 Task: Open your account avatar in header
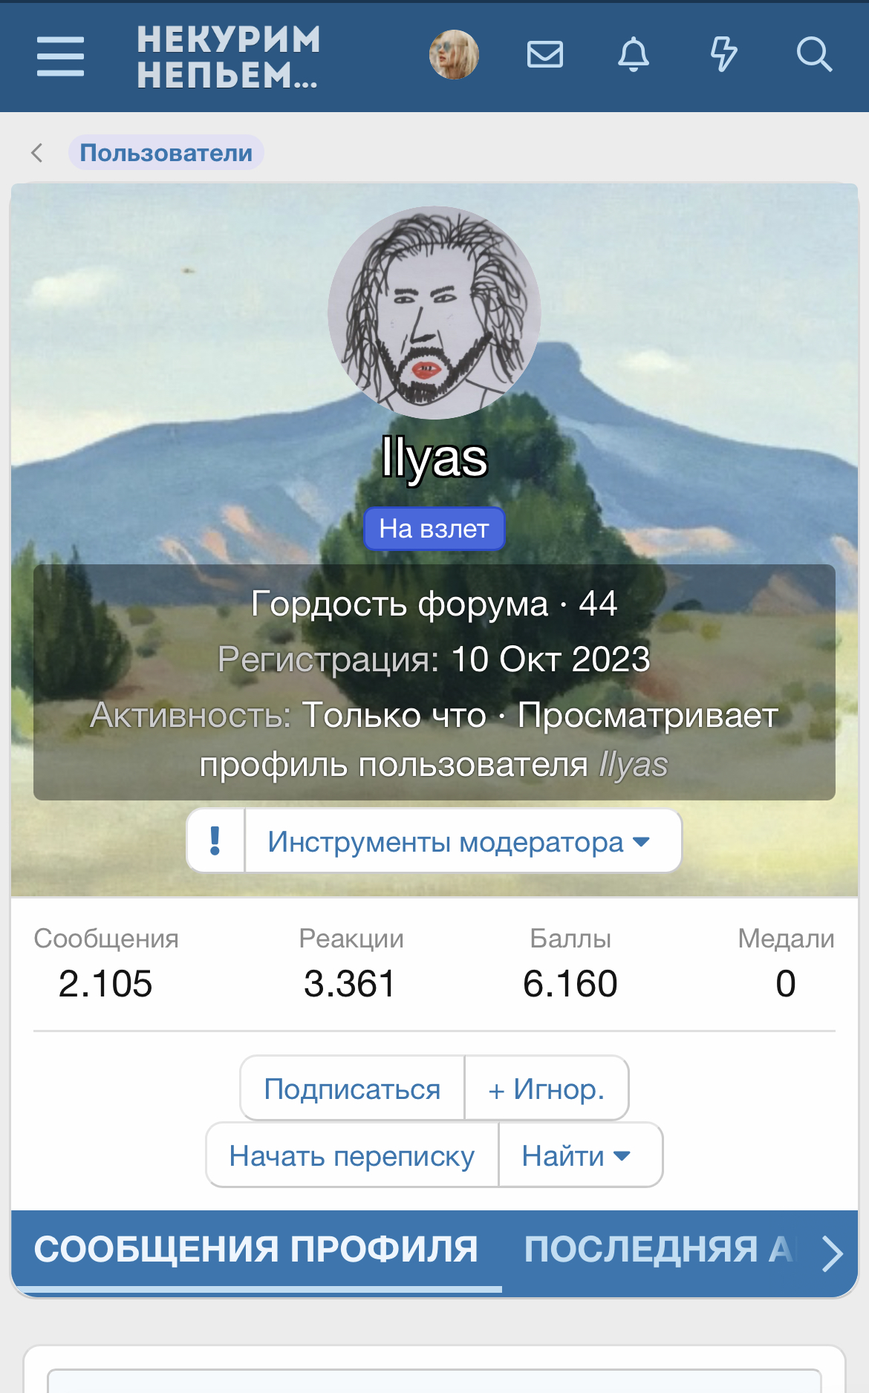[454, 55]
